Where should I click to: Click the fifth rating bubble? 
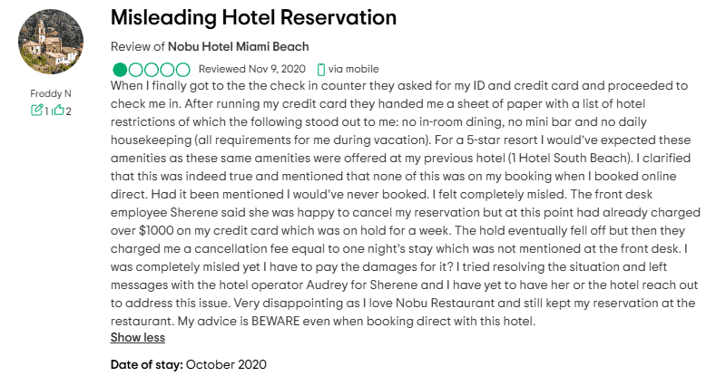tap(182, 69)
